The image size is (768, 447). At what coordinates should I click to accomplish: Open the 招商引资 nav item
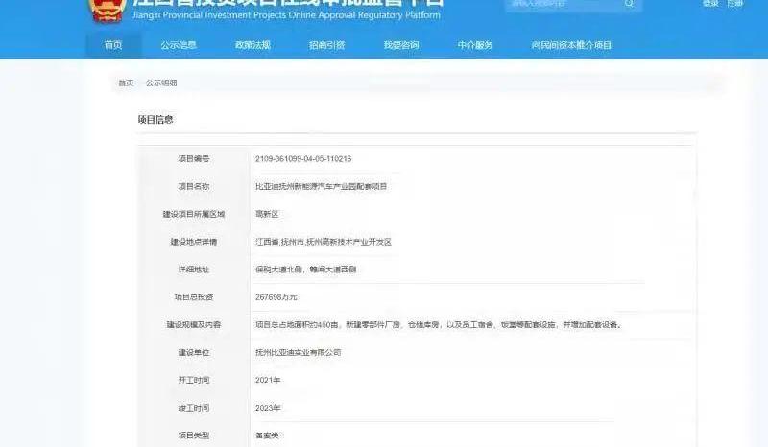pyautogui.click(x=326, y=45)
